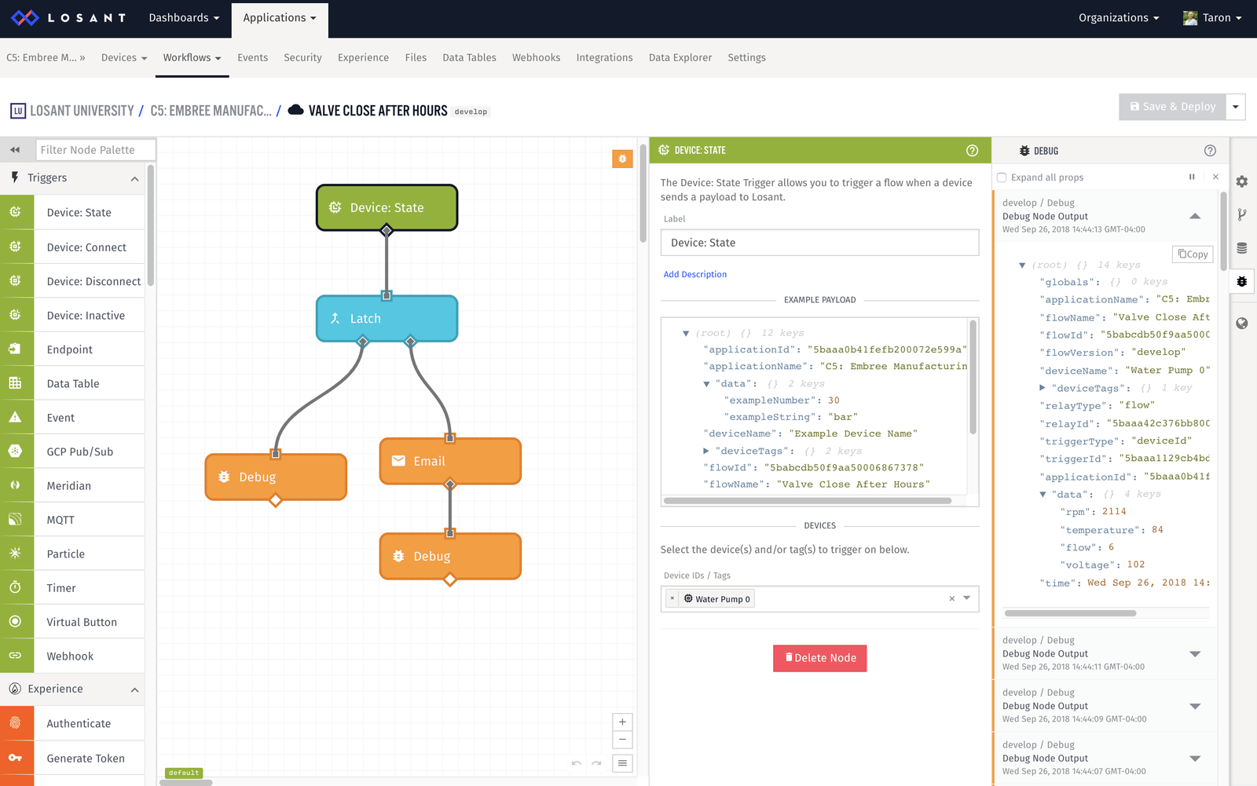Select the Event trigger warning icon
The height and width of the screenshot is (786, 1257).
16,418
